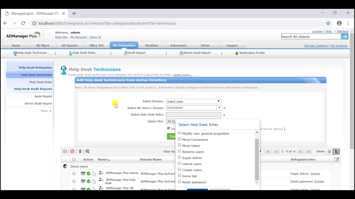Screen dimensions: 355x199
Task: Reload the browser page
Action: tap(23, 23)
